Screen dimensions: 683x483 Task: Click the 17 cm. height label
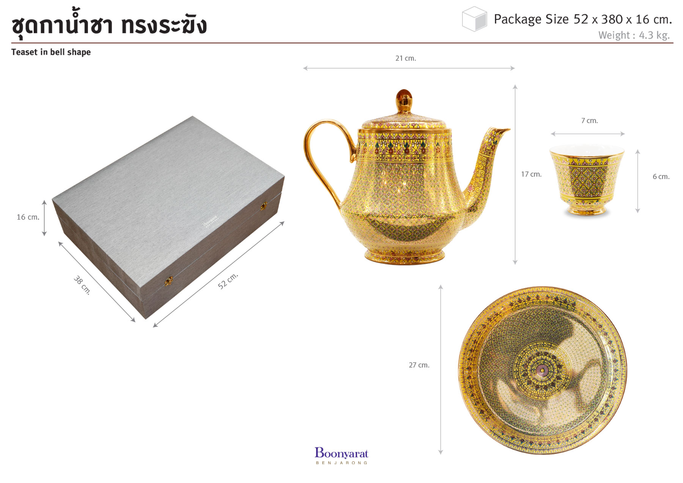531,174
